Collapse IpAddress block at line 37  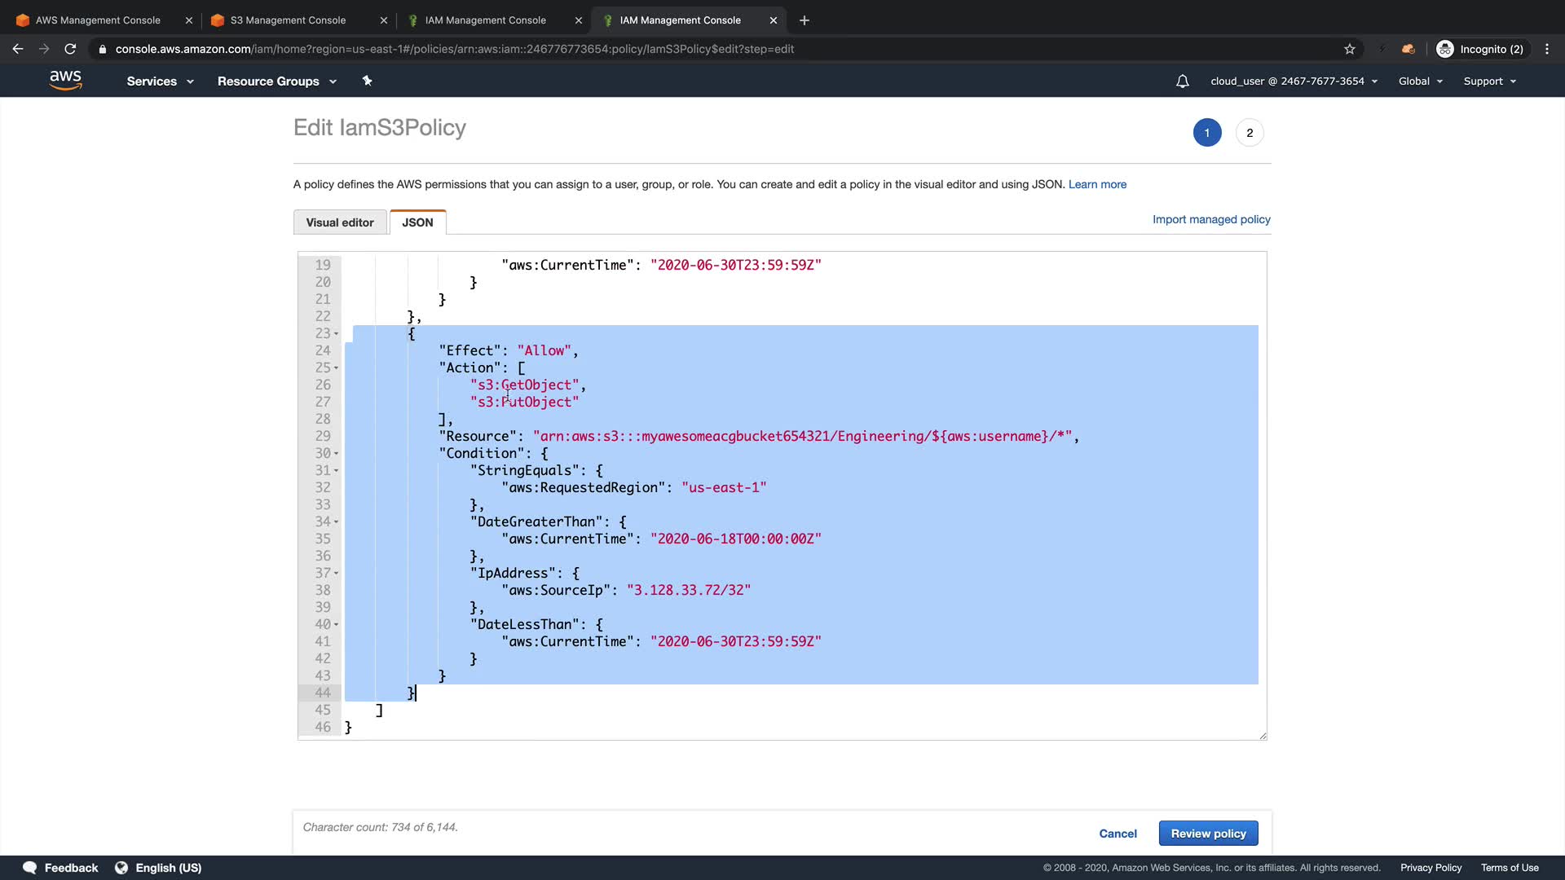click(x=336, y=574)
